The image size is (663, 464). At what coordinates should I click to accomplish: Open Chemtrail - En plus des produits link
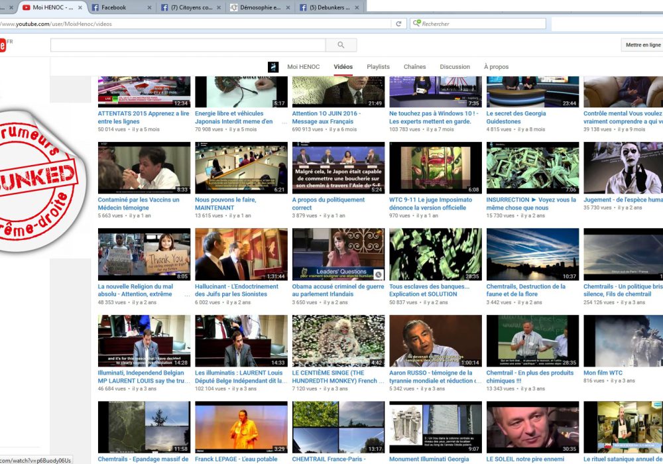click(530, 377)
